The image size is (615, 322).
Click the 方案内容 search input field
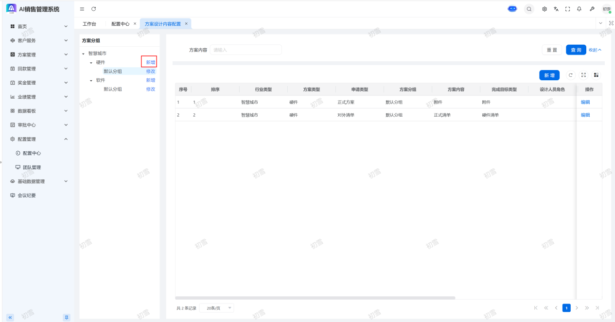coord(246,50)
